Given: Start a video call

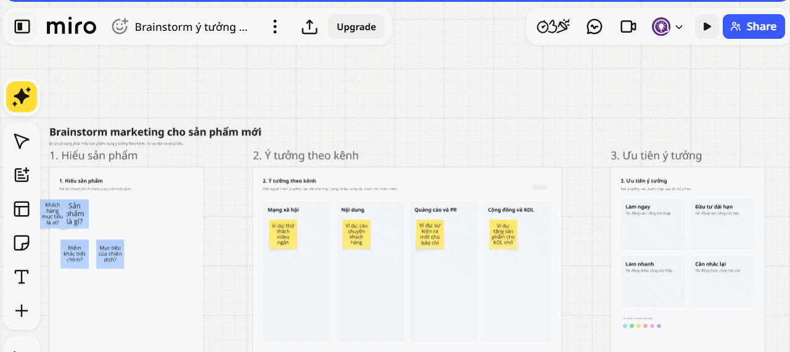Looking at the screenshot, I should 628,27.
